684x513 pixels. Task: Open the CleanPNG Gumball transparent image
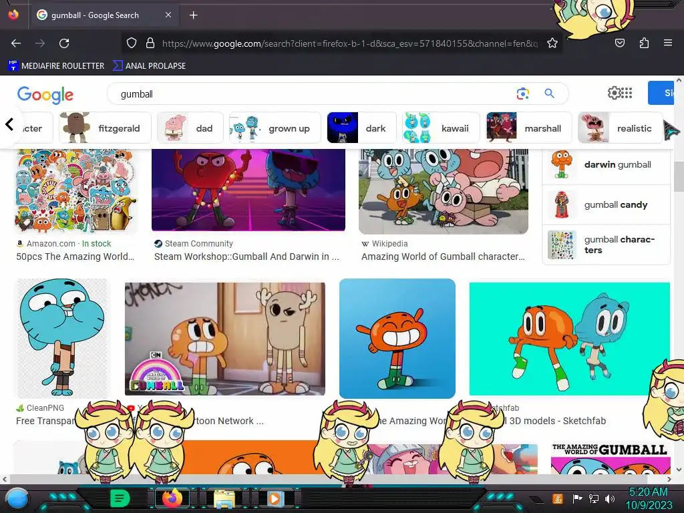point(62,338)
